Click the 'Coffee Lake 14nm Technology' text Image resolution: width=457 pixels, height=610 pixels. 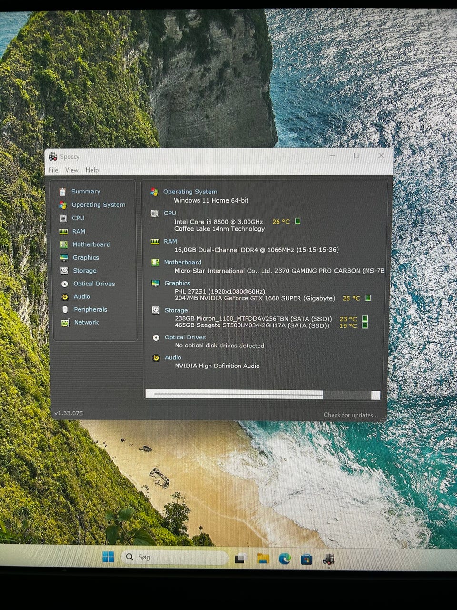coord(219,229)
